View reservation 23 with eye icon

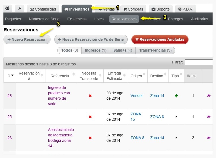tap(208, 138)
